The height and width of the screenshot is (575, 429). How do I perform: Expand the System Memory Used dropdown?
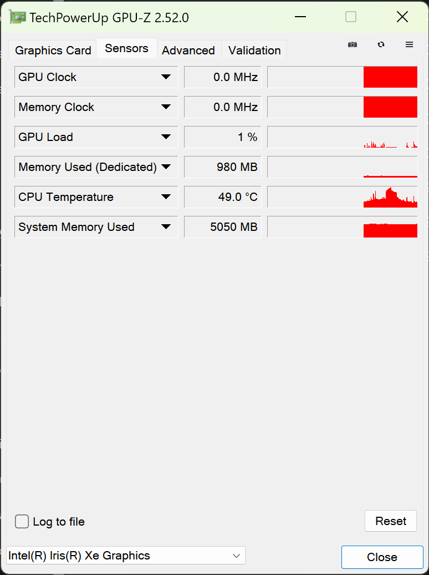166,227
